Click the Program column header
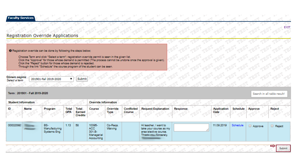Viewport: 297px width, 155px height. 50,109
